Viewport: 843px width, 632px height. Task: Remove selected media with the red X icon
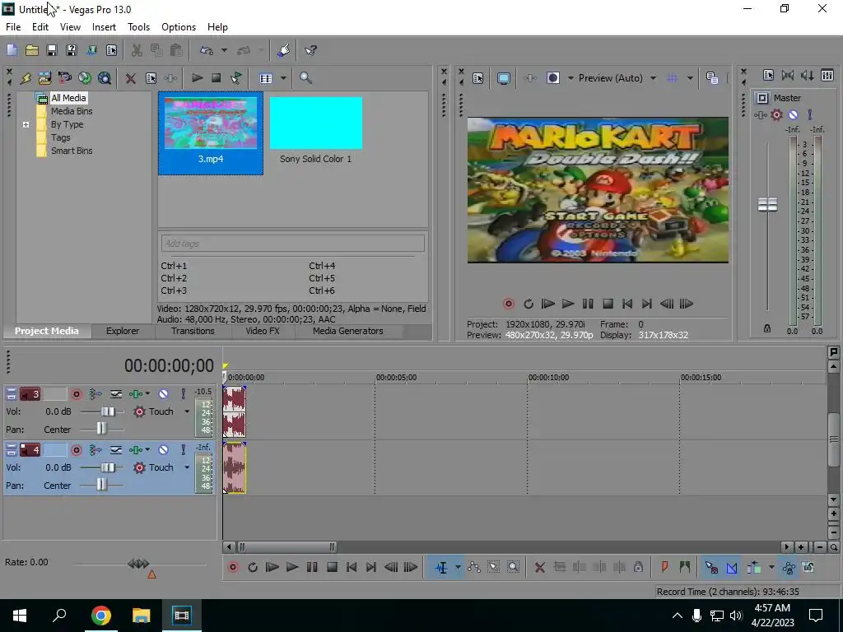pyautogui.click(x=130, y=78)
